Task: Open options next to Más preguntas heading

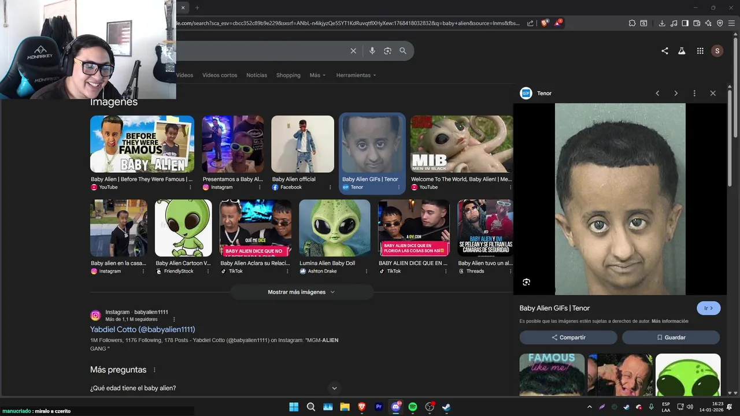Action: pyautogui.click(x=154, y=370)
